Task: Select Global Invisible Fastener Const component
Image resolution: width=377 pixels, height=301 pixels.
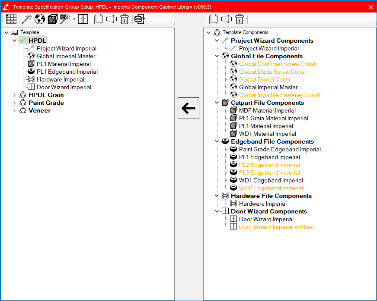Action: tap(279, 95)
